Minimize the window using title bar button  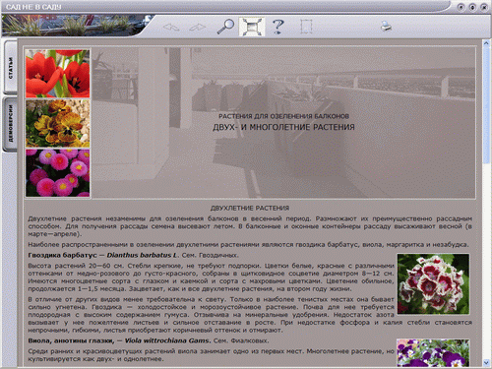click(x=461, y=7)
